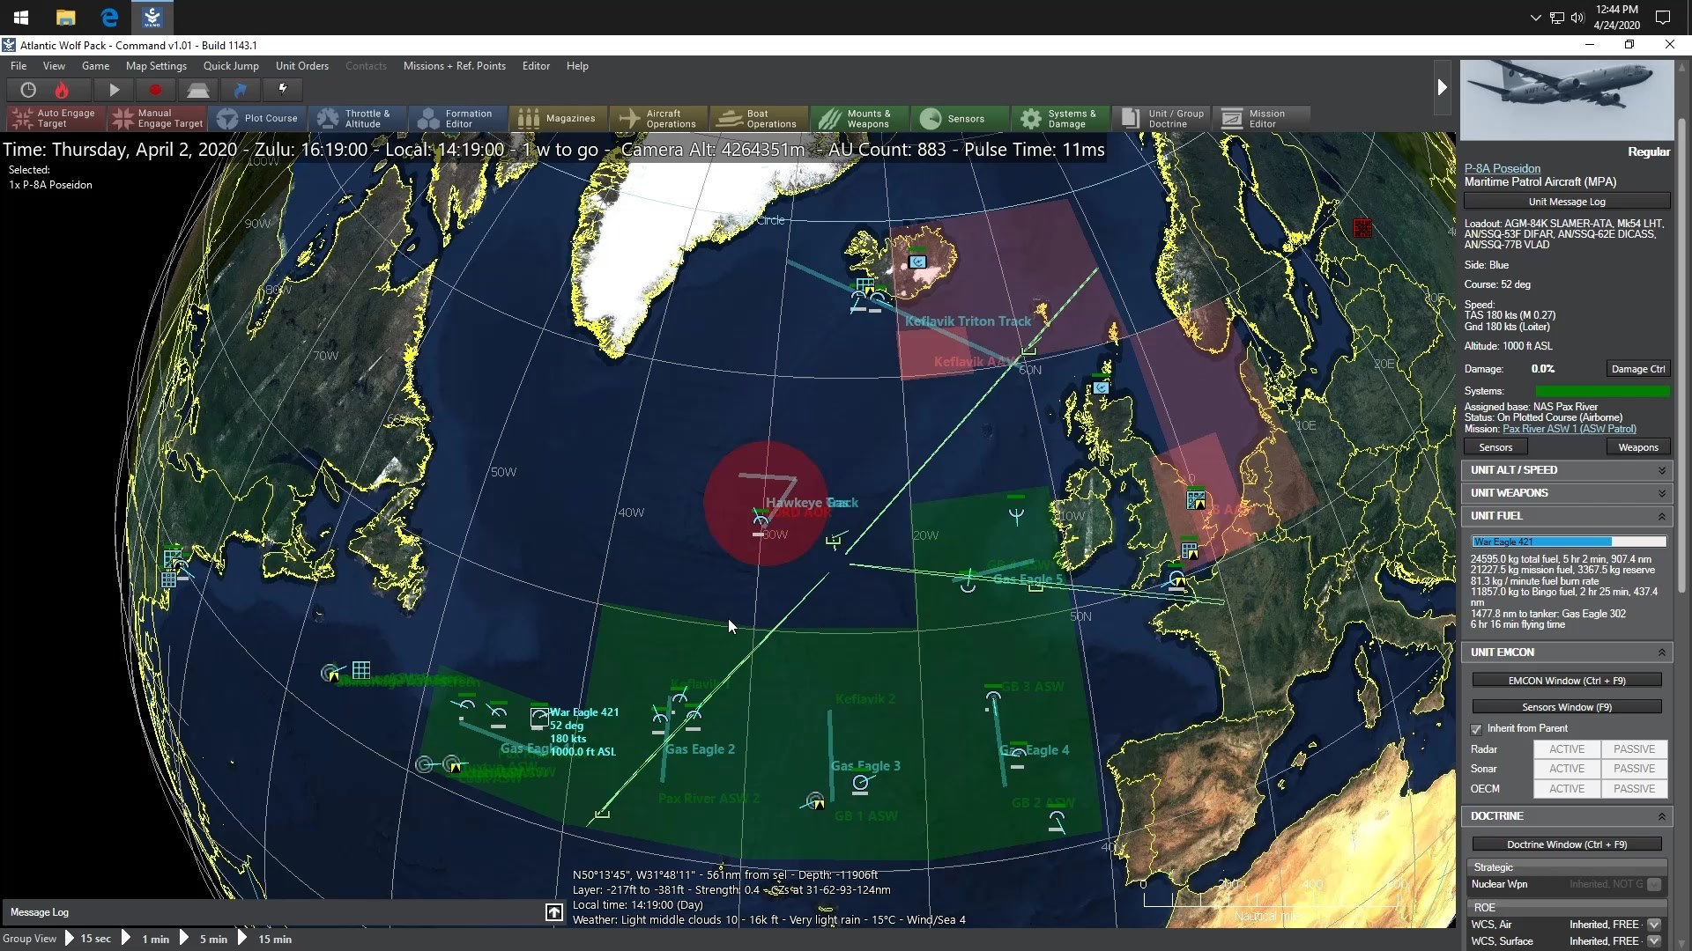Select the Plot Course tool
The height and width of the screenshot is (951, 1692).
[x=258, y=118]
